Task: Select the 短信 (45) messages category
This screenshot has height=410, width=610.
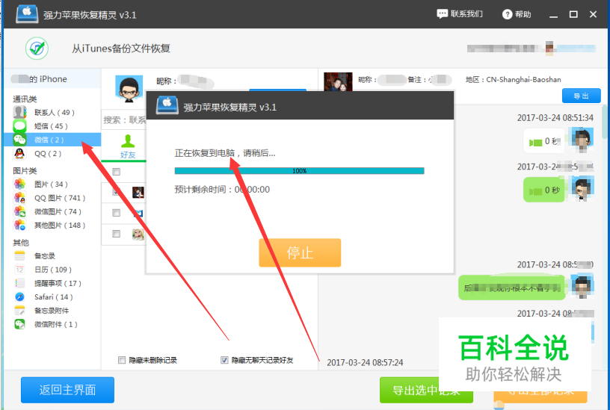Action: click(x=51, y=126)
